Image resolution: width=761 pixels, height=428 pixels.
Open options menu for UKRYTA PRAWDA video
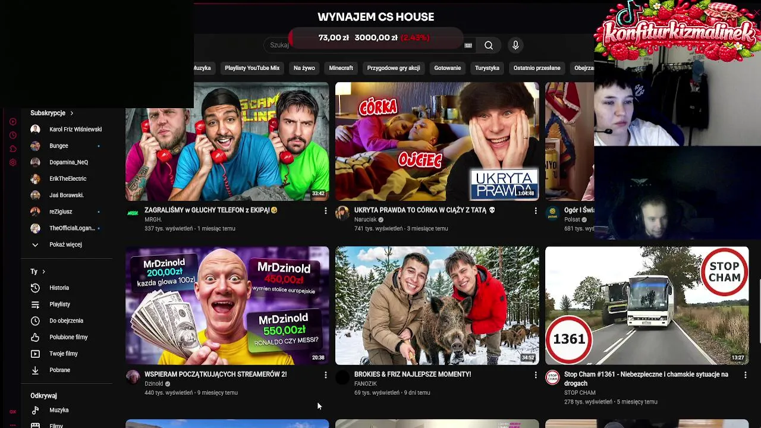coord(535,210)
